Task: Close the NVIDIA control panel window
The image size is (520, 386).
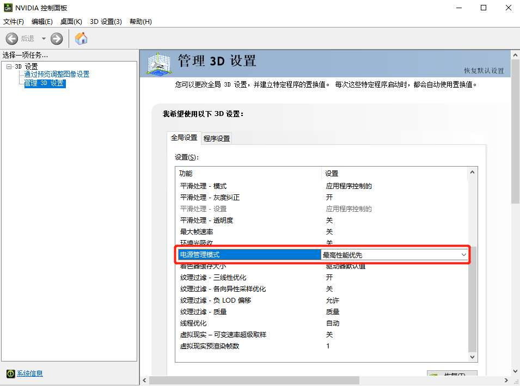Action: [x=509, y=8]
